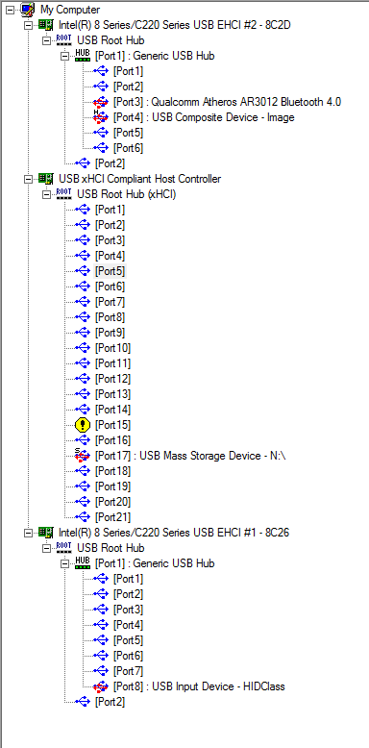This screenshot has height=748, width=369.
Task: Click the My Computer icon
Action: click(x=28, y=9)
